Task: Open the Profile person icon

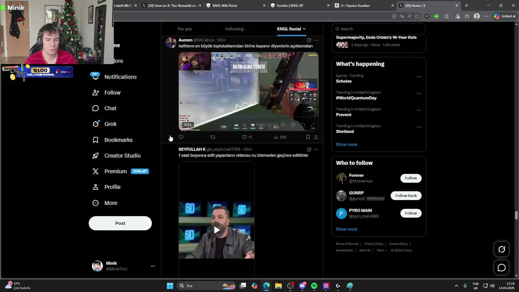Action: pos(95,187)
